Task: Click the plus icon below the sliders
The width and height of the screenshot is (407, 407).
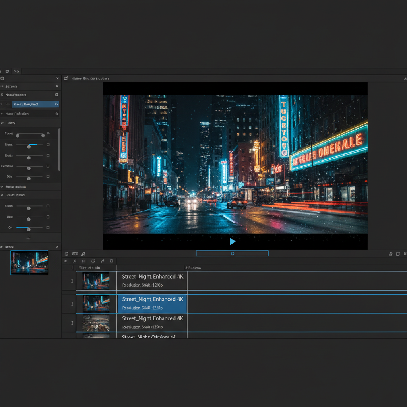Action: 29,238
